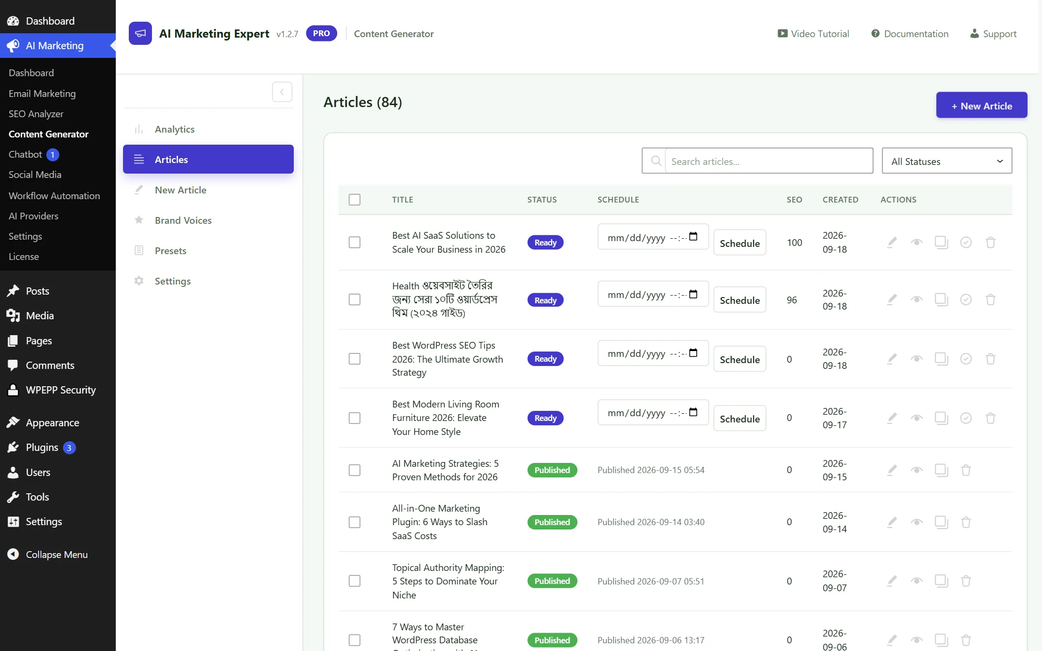This screenshot has width=1042, height=651.
Task: Open the Video Tutorial link
Action: pos(813,34)
